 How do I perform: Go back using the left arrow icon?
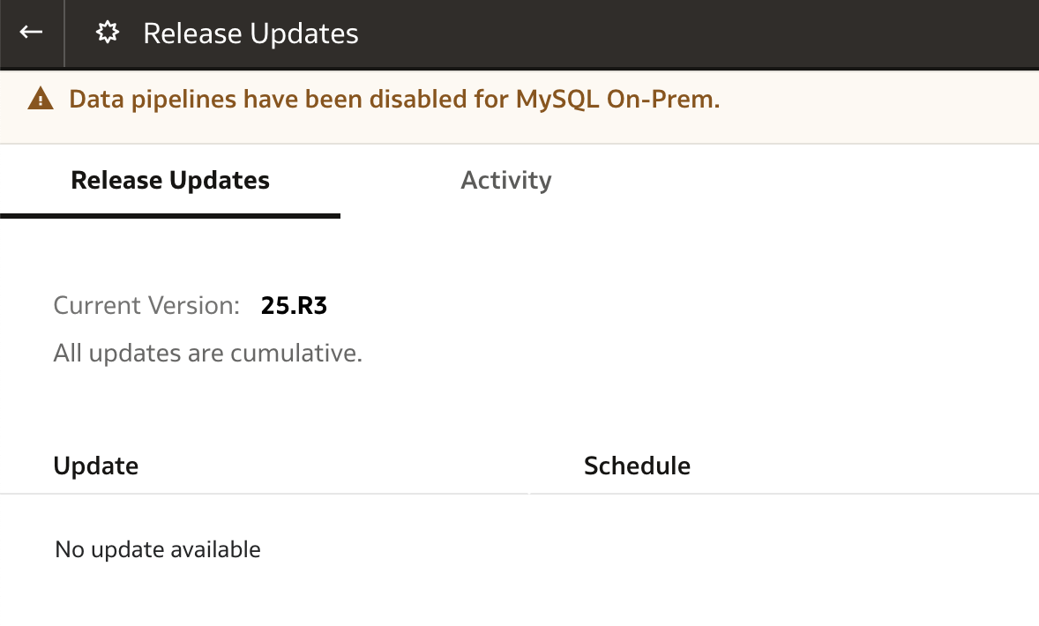[x=31, y=33]
